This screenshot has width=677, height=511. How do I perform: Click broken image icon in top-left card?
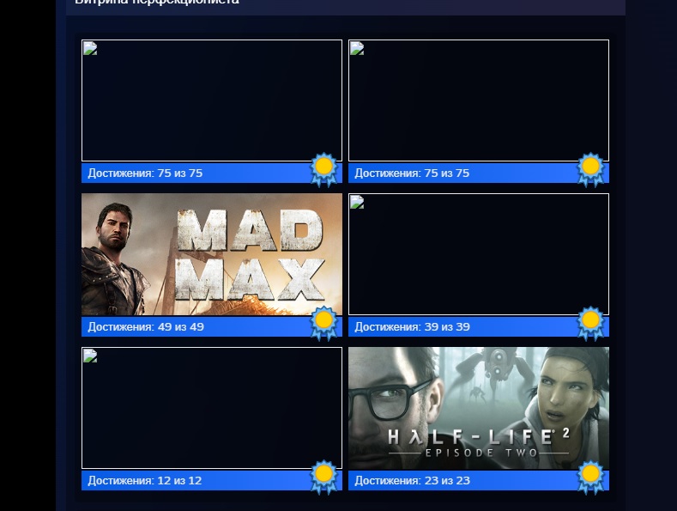pyautogui.click(x=90, y=48)
